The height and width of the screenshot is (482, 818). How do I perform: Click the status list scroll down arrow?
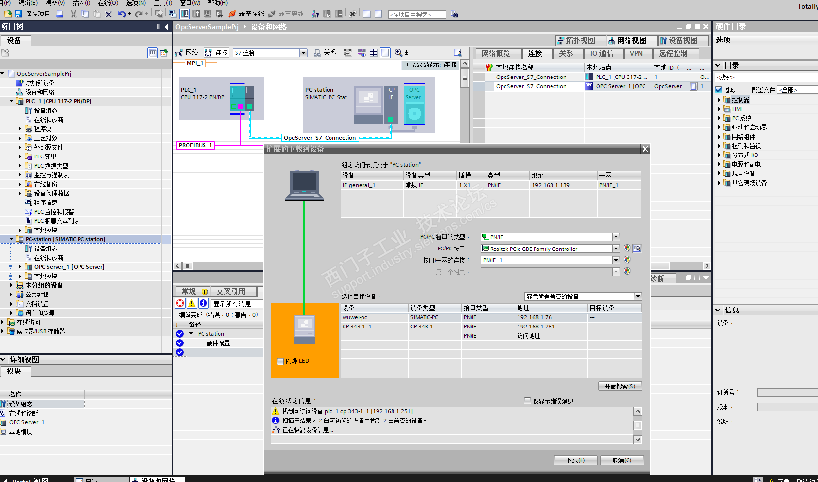[x=638, y=440]
